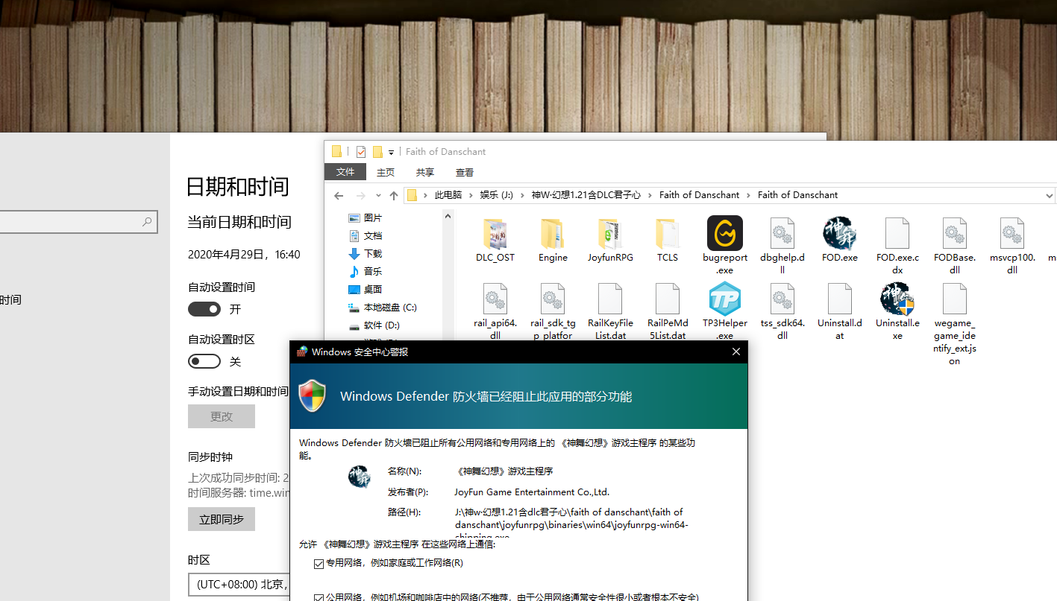Select the rail_sdk_tgp_platfor file icon

[x=553, y=299]
